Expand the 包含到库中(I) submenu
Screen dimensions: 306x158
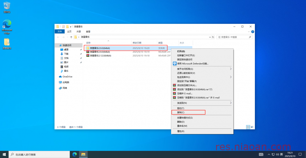coord(202,77)
